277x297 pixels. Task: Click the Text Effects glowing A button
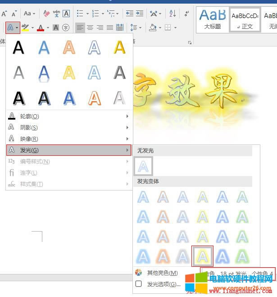[x=10, y=28]
